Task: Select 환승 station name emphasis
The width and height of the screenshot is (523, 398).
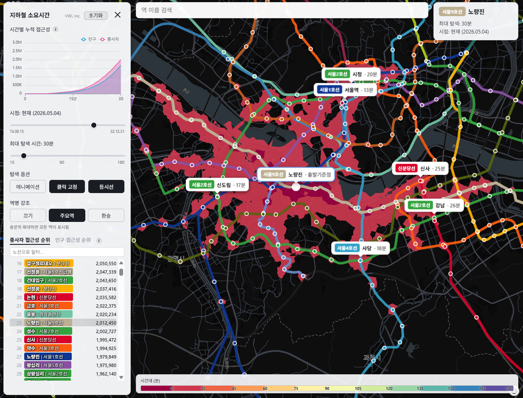Action: click(106, 216)
